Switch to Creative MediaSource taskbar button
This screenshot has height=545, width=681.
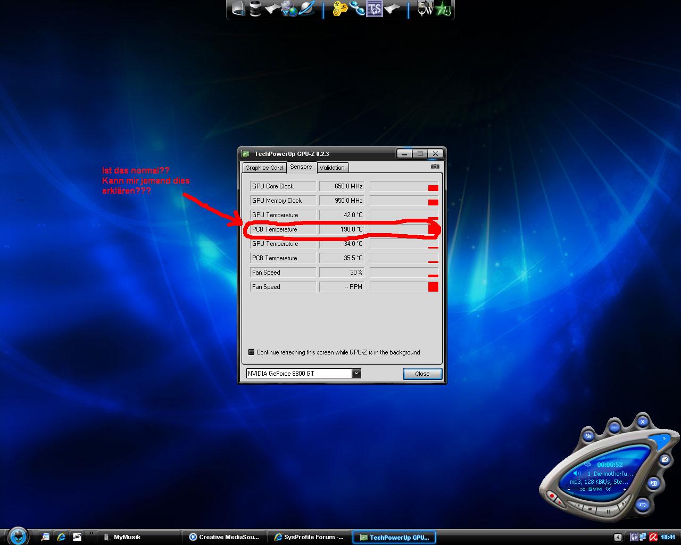coord(223,537)
